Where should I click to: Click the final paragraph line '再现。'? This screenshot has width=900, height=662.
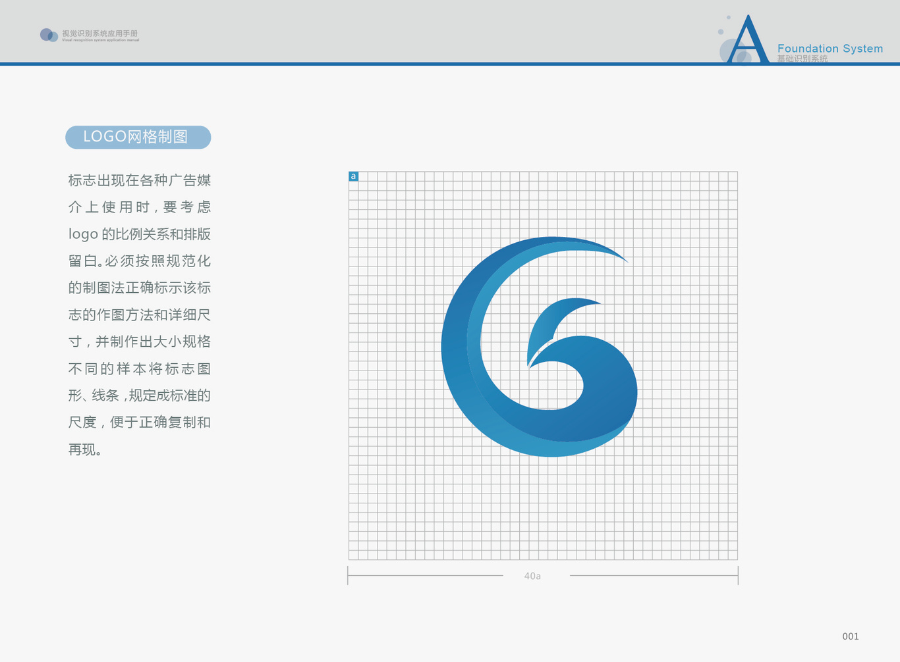pos(85,449)
